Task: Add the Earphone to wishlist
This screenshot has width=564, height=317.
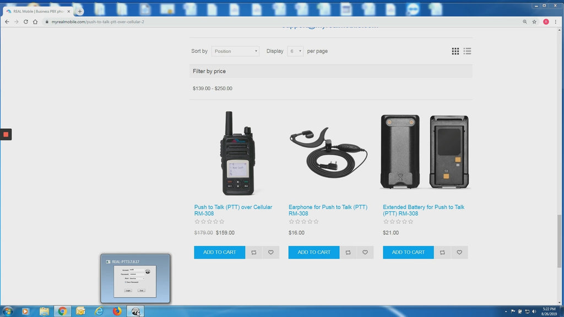Action: [365, 252]
